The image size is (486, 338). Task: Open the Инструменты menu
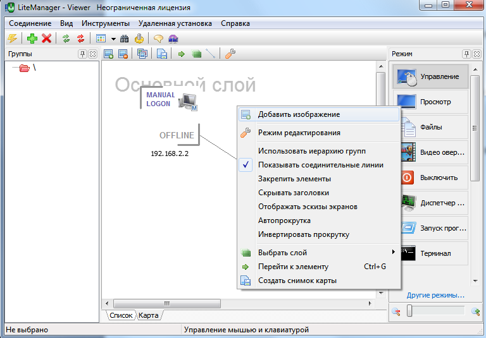pyautogui.click(x=106, y=23)
